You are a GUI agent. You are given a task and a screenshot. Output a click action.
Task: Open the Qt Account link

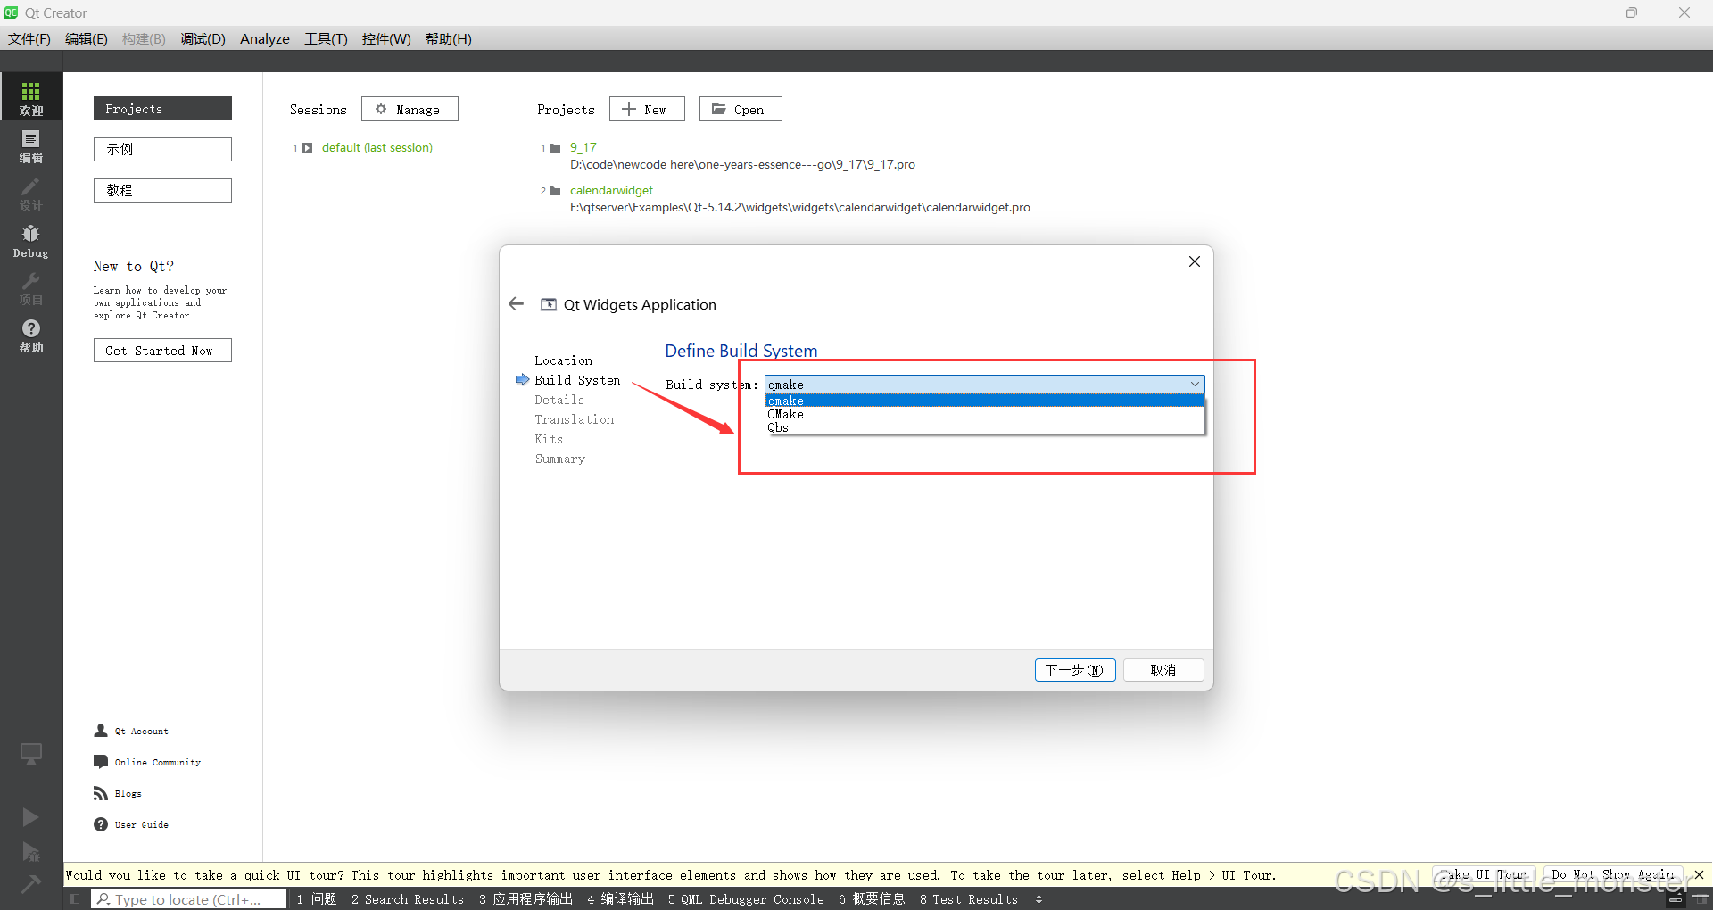(141, 732)
